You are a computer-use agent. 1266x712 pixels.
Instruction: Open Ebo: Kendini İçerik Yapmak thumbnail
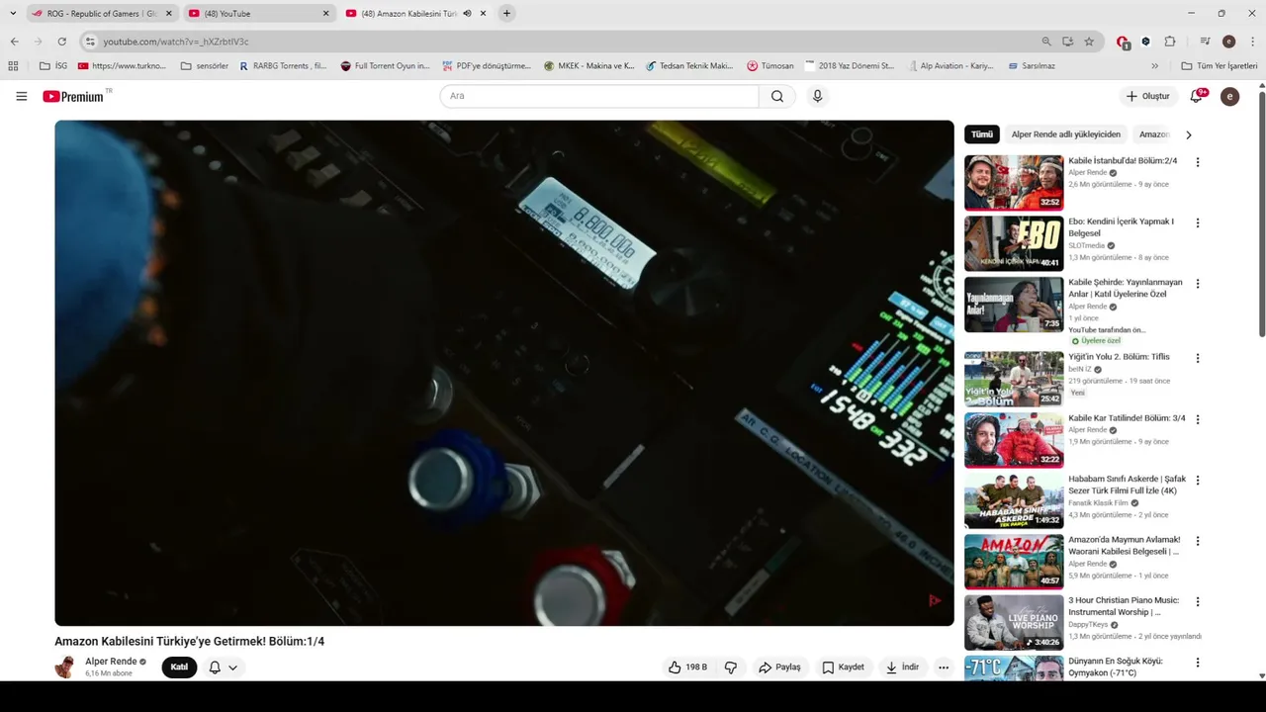1014,243
